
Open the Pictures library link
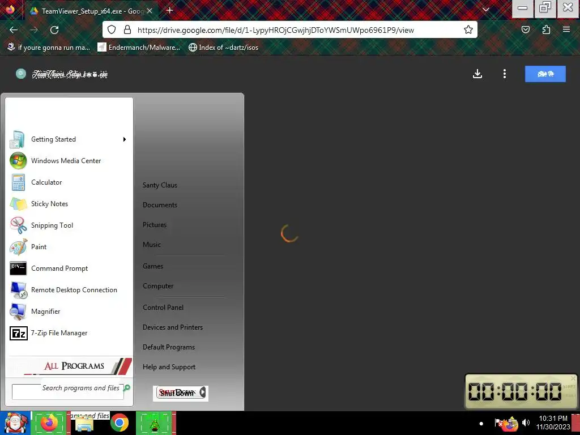(x=155, y=225)
